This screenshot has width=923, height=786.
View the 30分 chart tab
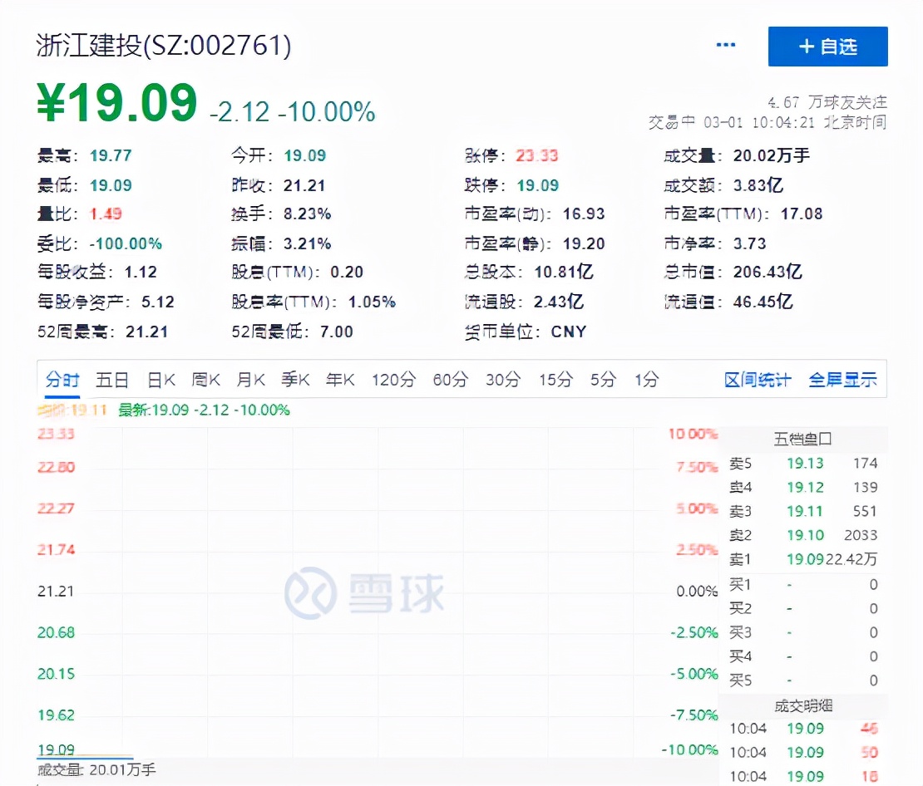503,380
